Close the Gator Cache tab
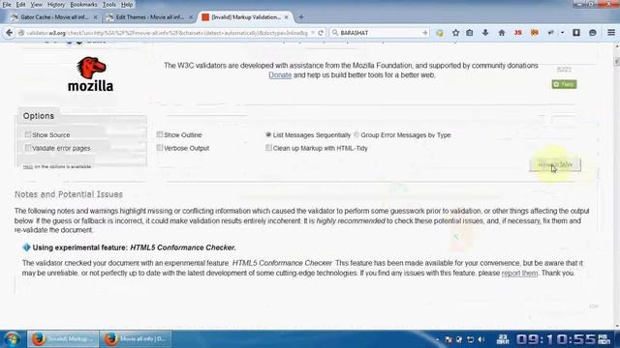 (95, 17)
